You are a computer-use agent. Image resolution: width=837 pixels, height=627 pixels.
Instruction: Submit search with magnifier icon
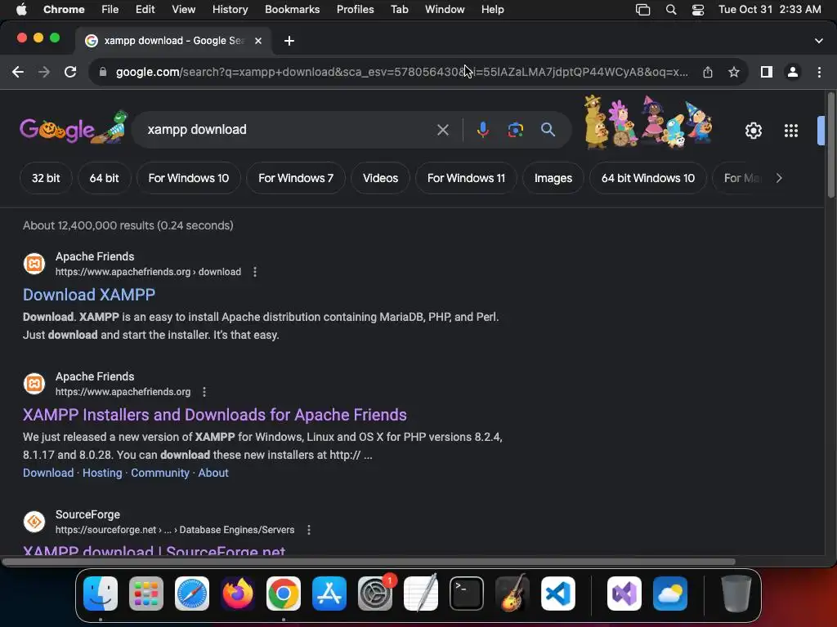(x=548, y=130)
